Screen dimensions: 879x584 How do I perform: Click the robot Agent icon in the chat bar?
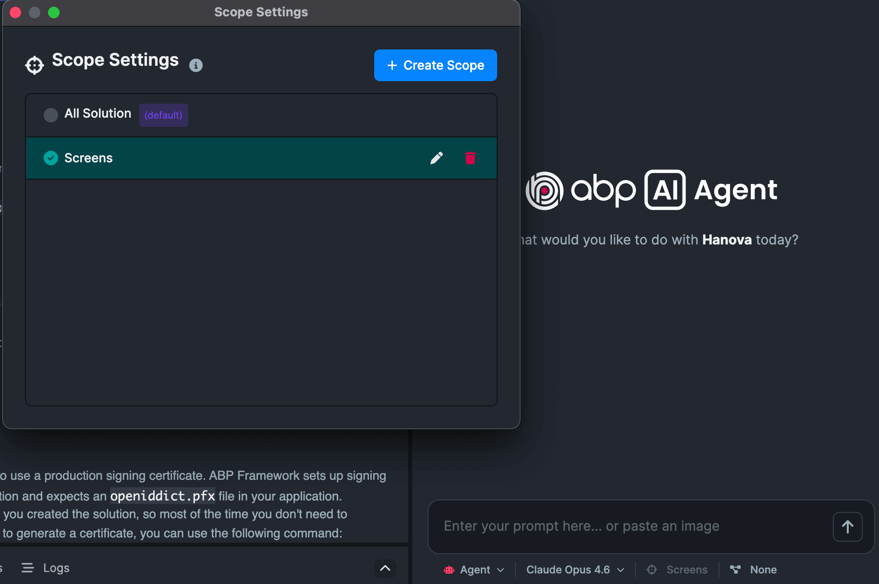pyautogui.click(x=449, y=570)
